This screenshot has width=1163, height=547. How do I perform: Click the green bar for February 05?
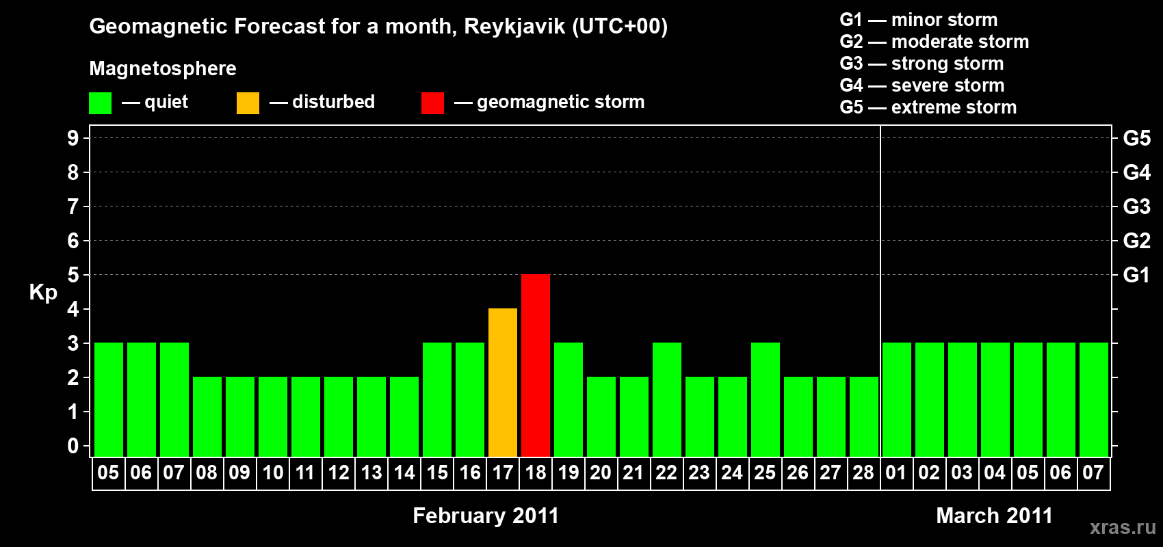[109, 399]
